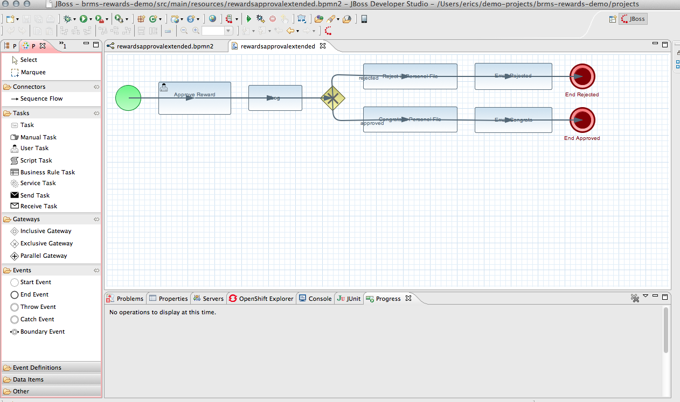
Task: Open the New wizard dropdown arrow
Action: (17, 19)
